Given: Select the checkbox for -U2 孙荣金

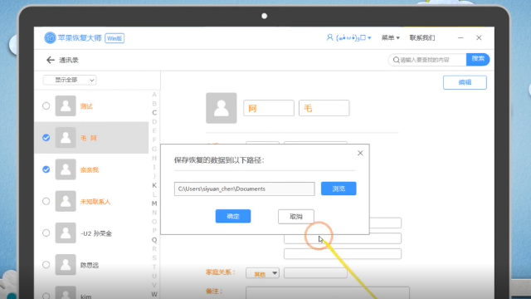Looking at the screenshot, I should point(46,233).
